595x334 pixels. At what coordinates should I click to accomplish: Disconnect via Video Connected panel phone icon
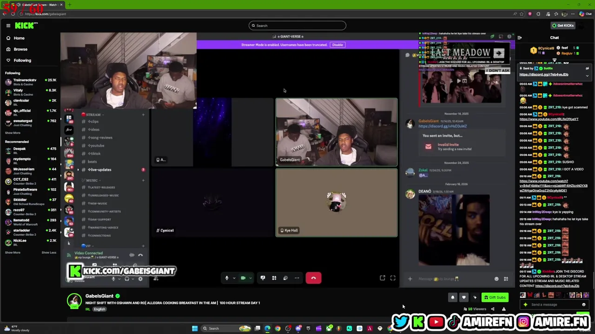140,255
